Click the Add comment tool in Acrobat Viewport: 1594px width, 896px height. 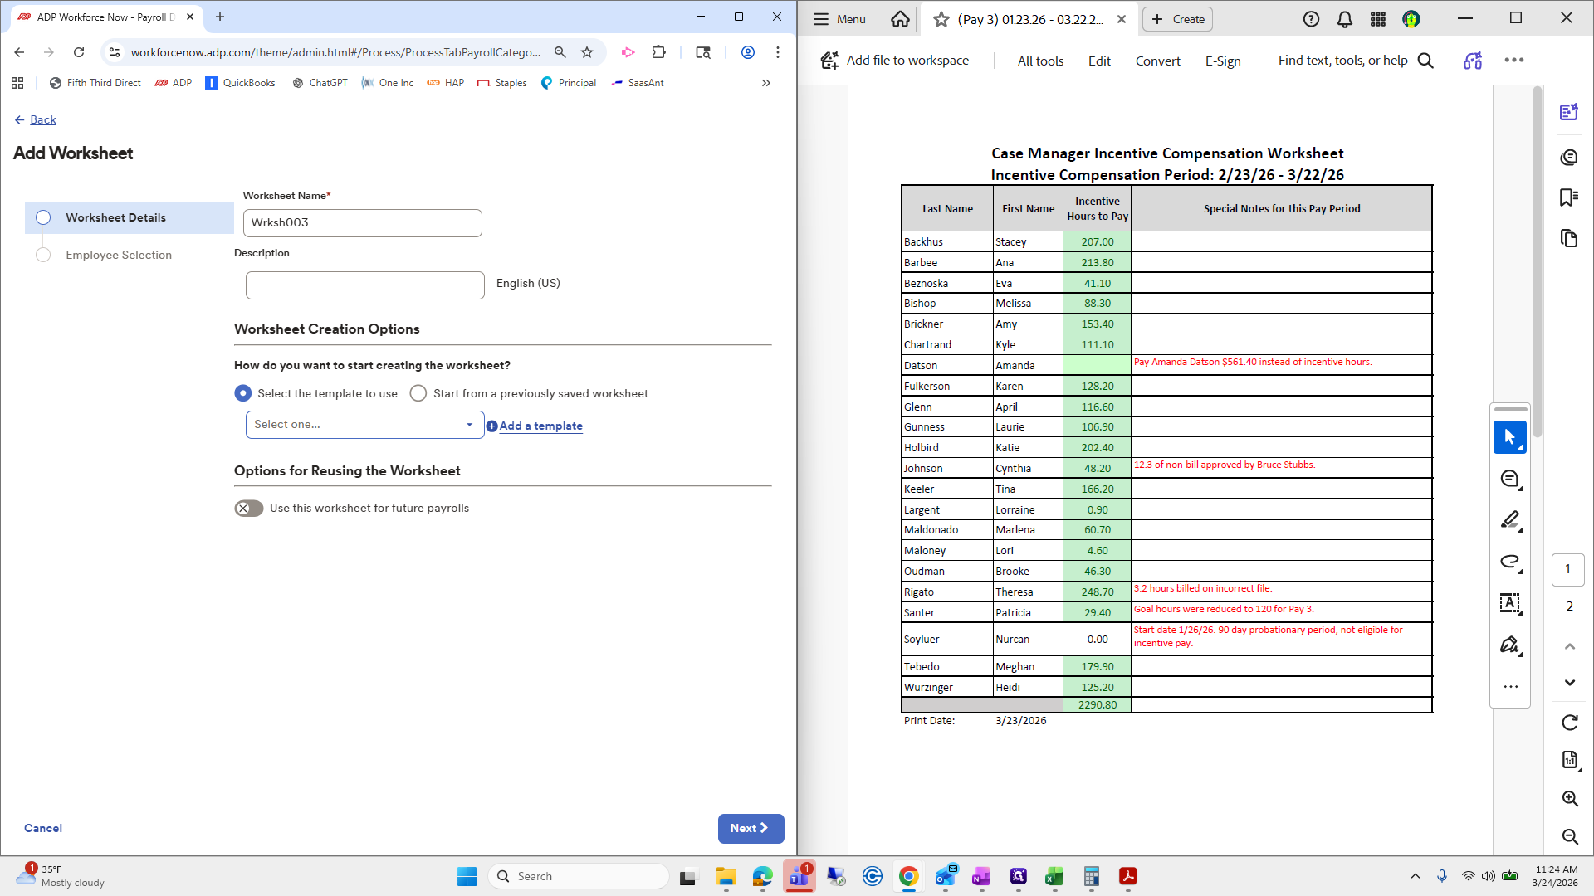click(1509, 479)
